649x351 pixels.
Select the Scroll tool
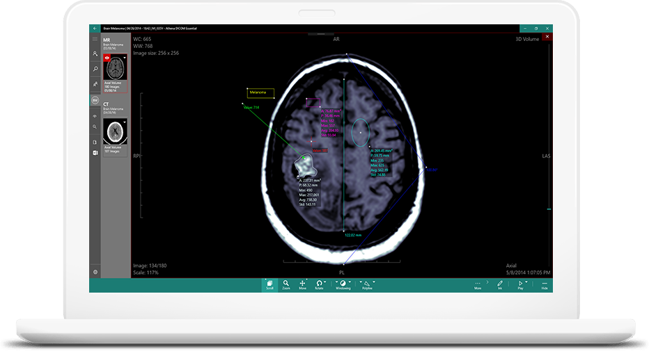pyautogui.click(x=269, y=285)
